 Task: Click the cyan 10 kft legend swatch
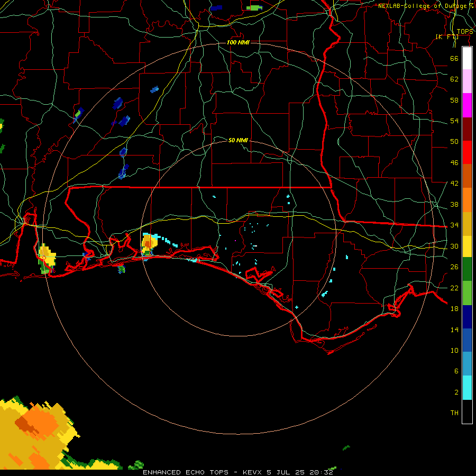point(467,388)
